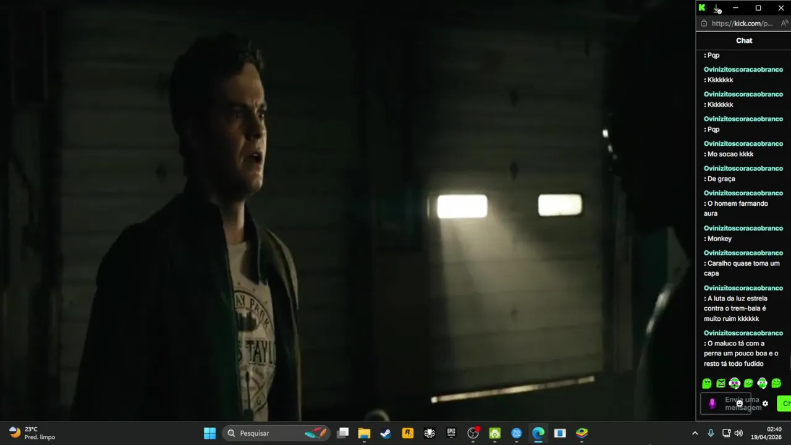Click username above 'Monkey' message

743,228
